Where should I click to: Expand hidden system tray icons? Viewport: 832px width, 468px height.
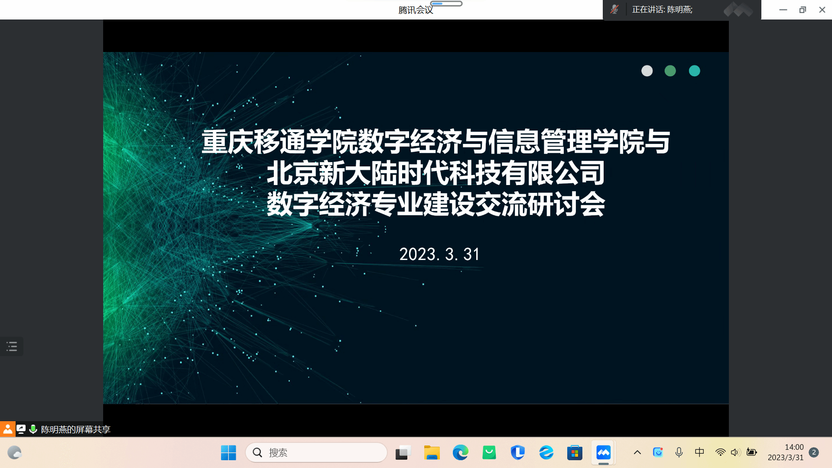click(x=637, y=452)
